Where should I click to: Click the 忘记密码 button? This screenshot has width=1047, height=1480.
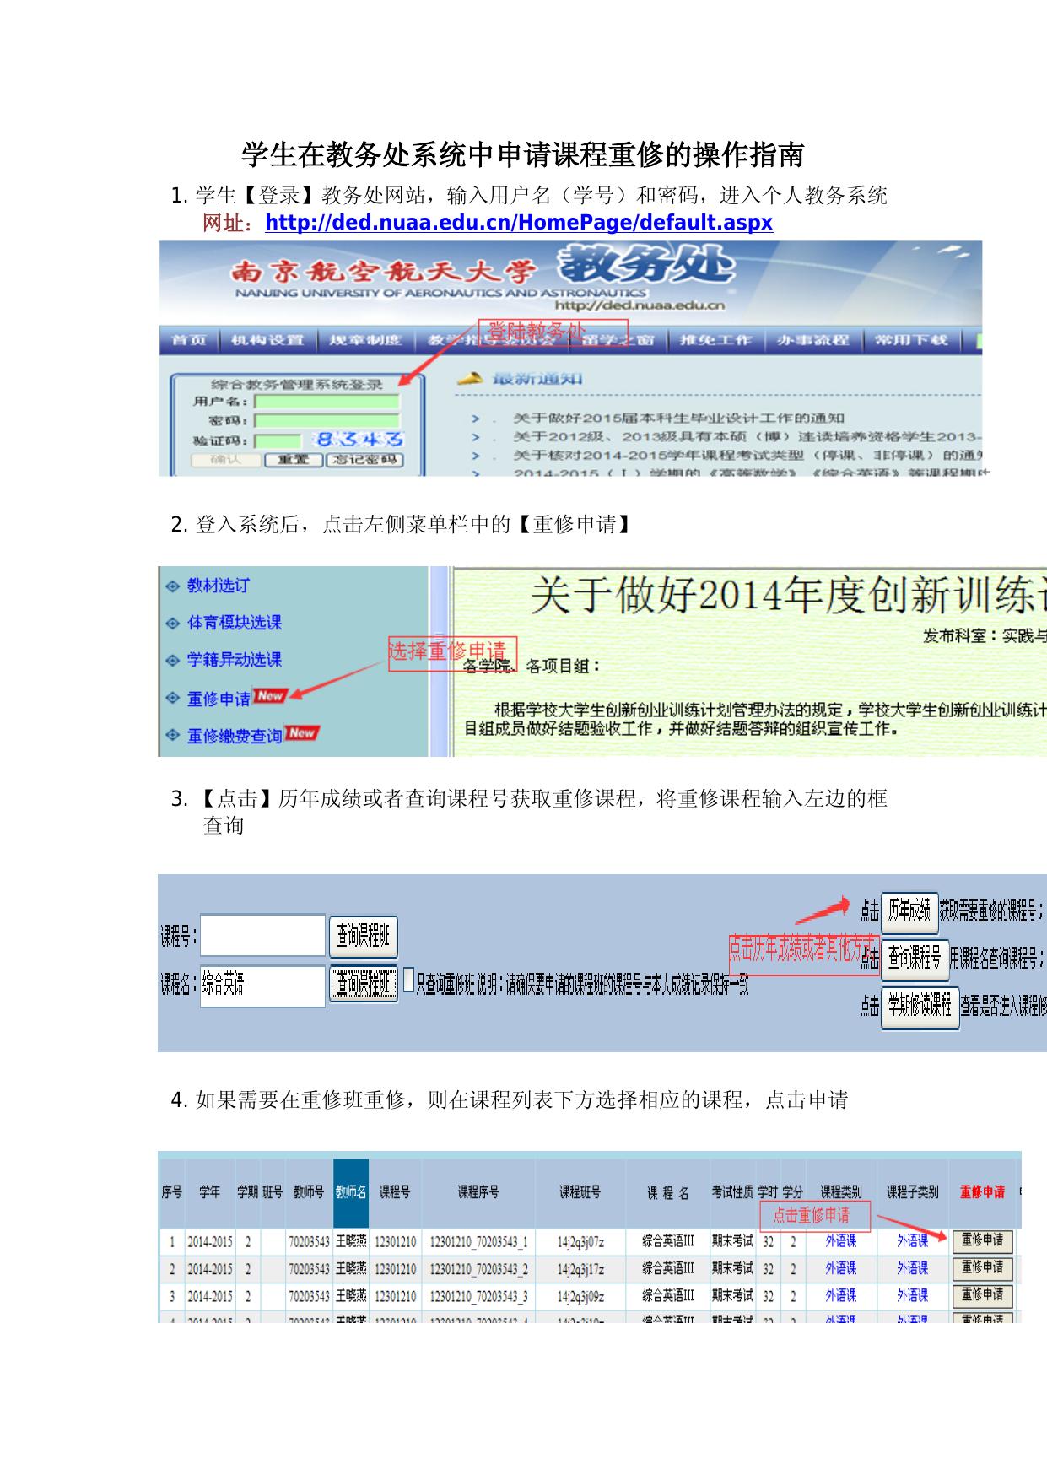coord(364,460)
